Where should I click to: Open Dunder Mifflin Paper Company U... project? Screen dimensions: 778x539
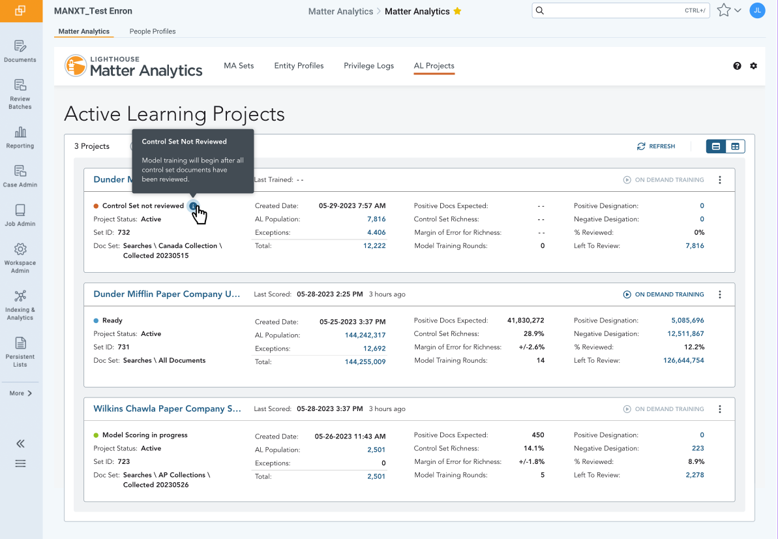[x=167, y=294]
